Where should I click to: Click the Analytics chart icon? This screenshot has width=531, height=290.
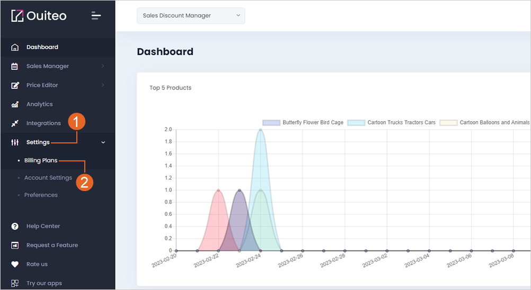click(x=14, y=104)
